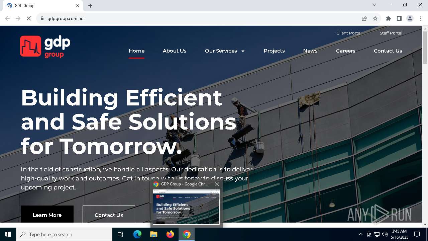The image size is (428, 241).
Task: Go forward in browser history
Action: pyautogui.click(x=18, y=18)
